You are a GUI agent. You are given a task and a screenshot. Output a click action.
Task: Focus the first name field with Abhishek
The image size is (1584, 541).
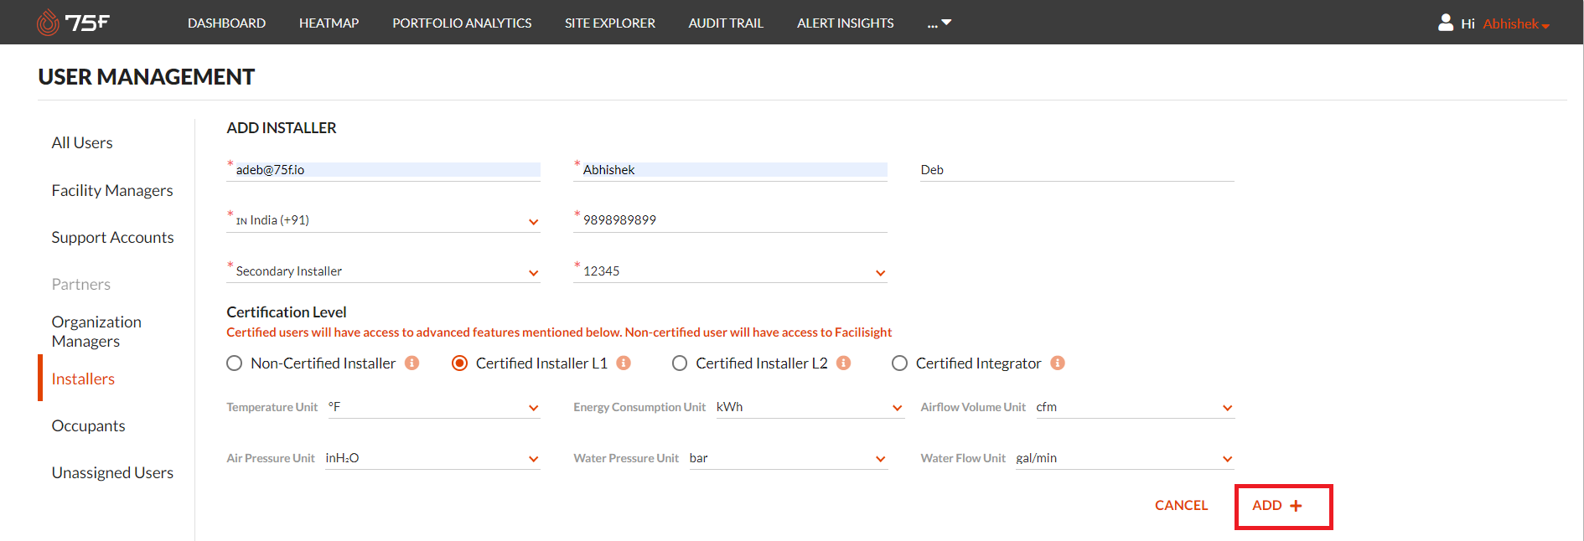[x=730, y=170]
